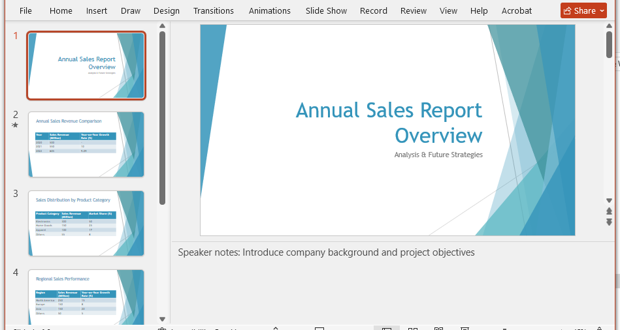Click the slide editor scroll-up arrow
Screen dimensions: 620x330
click(x=609, y=26)
